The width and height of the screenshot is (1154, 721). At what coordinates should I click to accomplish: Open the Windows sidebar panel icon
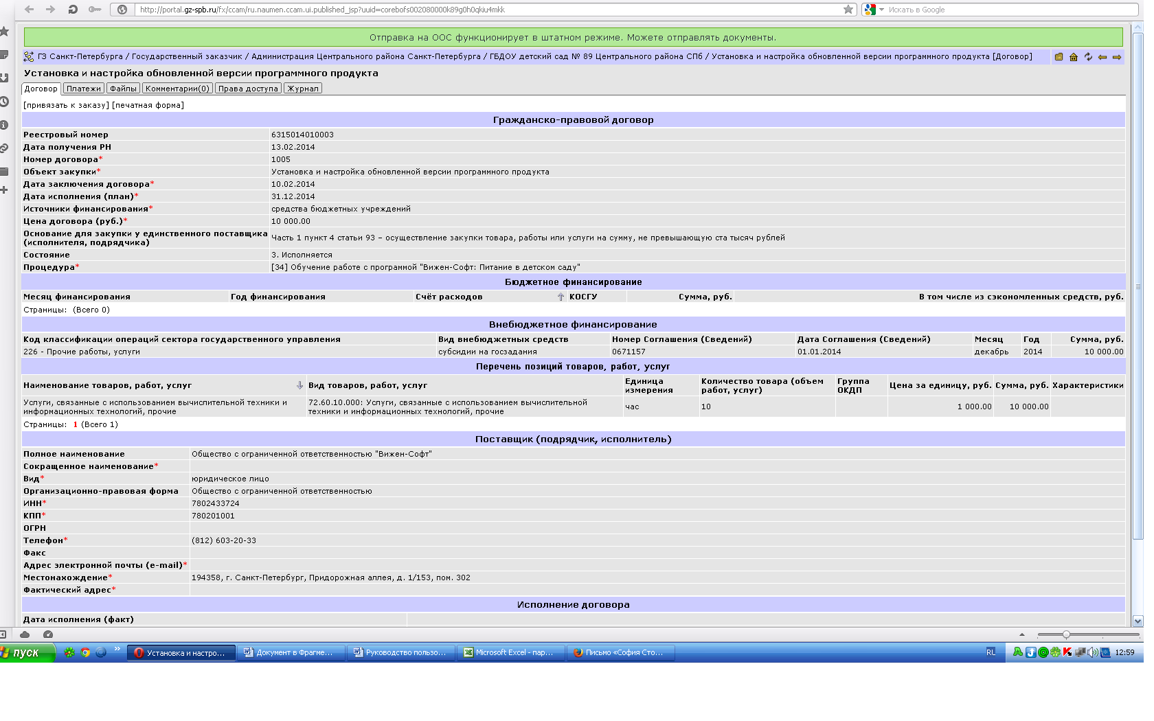click(x=4, y=172)
